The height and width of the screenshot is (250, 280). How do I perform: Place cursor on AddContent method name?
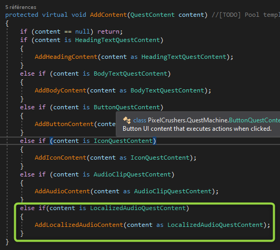[108, 15]
